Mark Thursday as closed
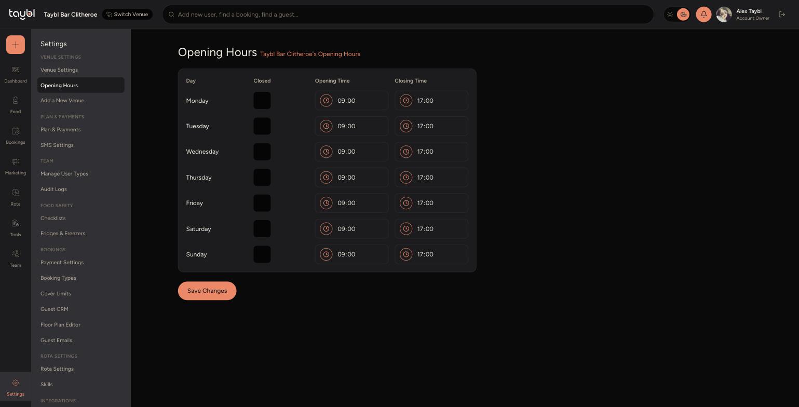The image size is (799, 407). pyautogui.click(x=262, y=178)
